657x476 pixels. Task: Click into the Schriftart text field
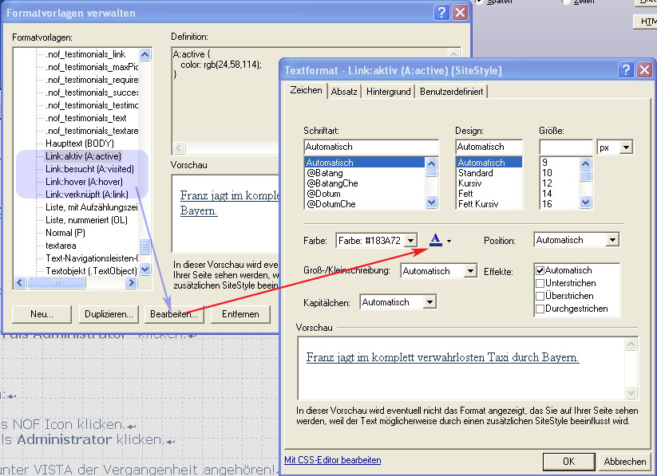(x=371, y=148)
